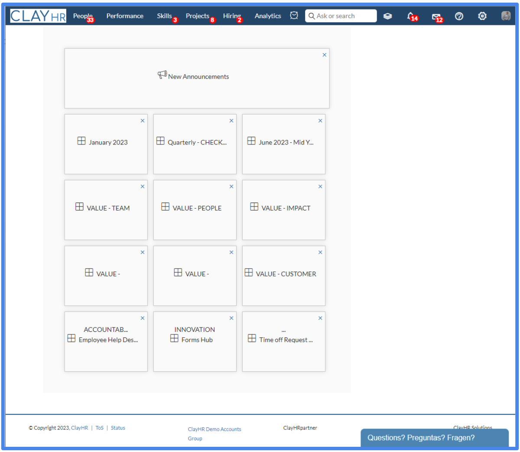
Task: Open the Skills menu
Action: click(x=164, y=16)
